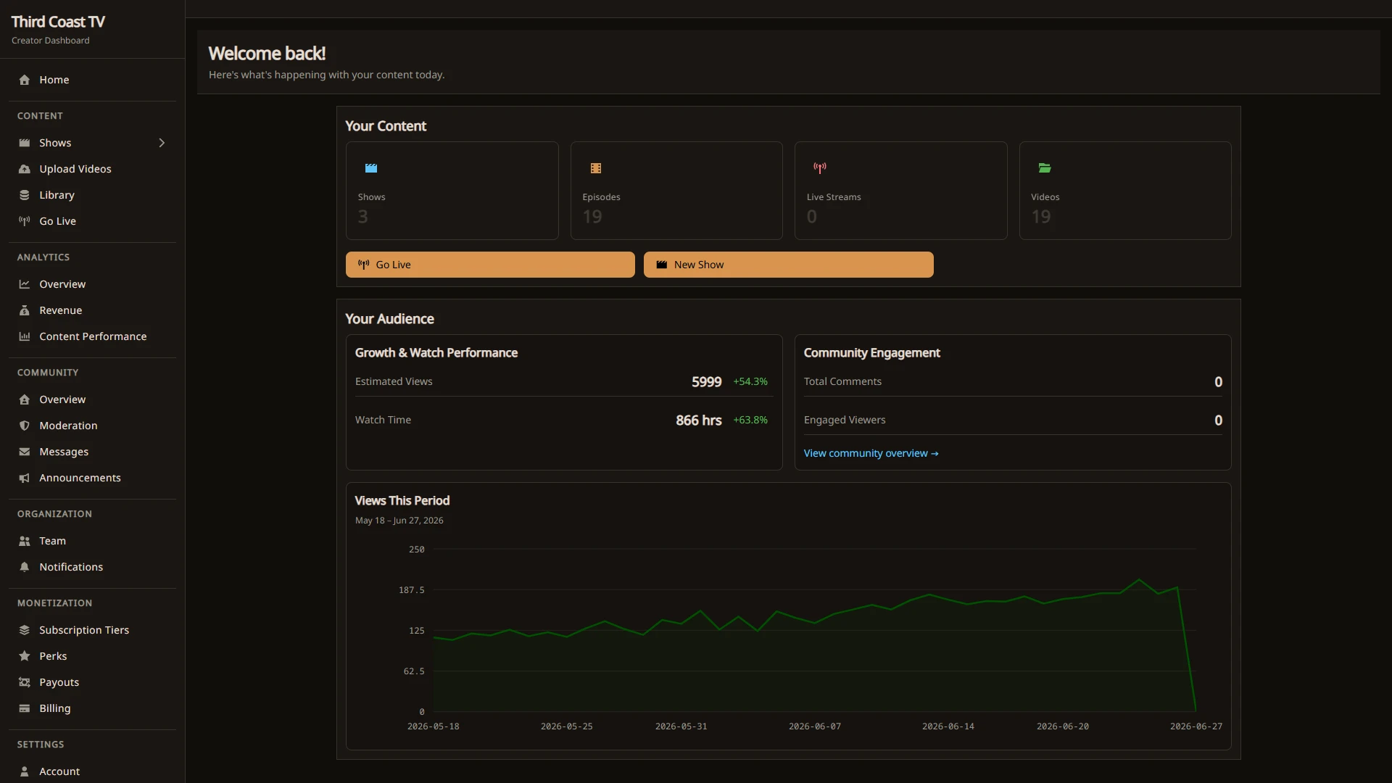Open Announcements in the sidebar

click(x=93, y=478)
